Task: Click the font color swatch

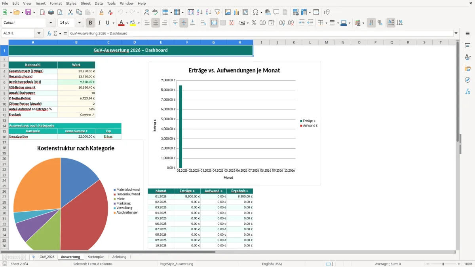Action: tap(122, 23)
